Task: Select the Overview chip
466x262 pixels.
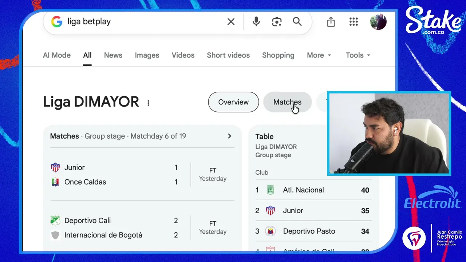Action: click(x=233, y=102)
